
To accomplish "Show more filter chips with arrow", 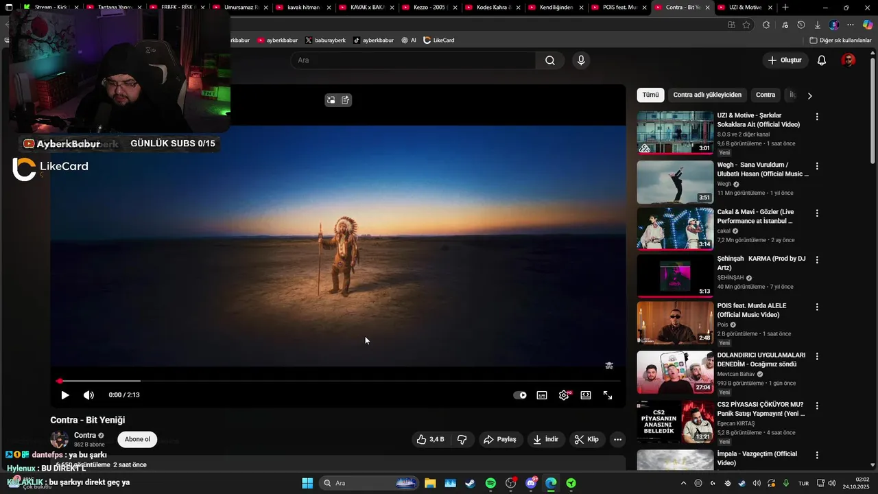I will (809, 95).
